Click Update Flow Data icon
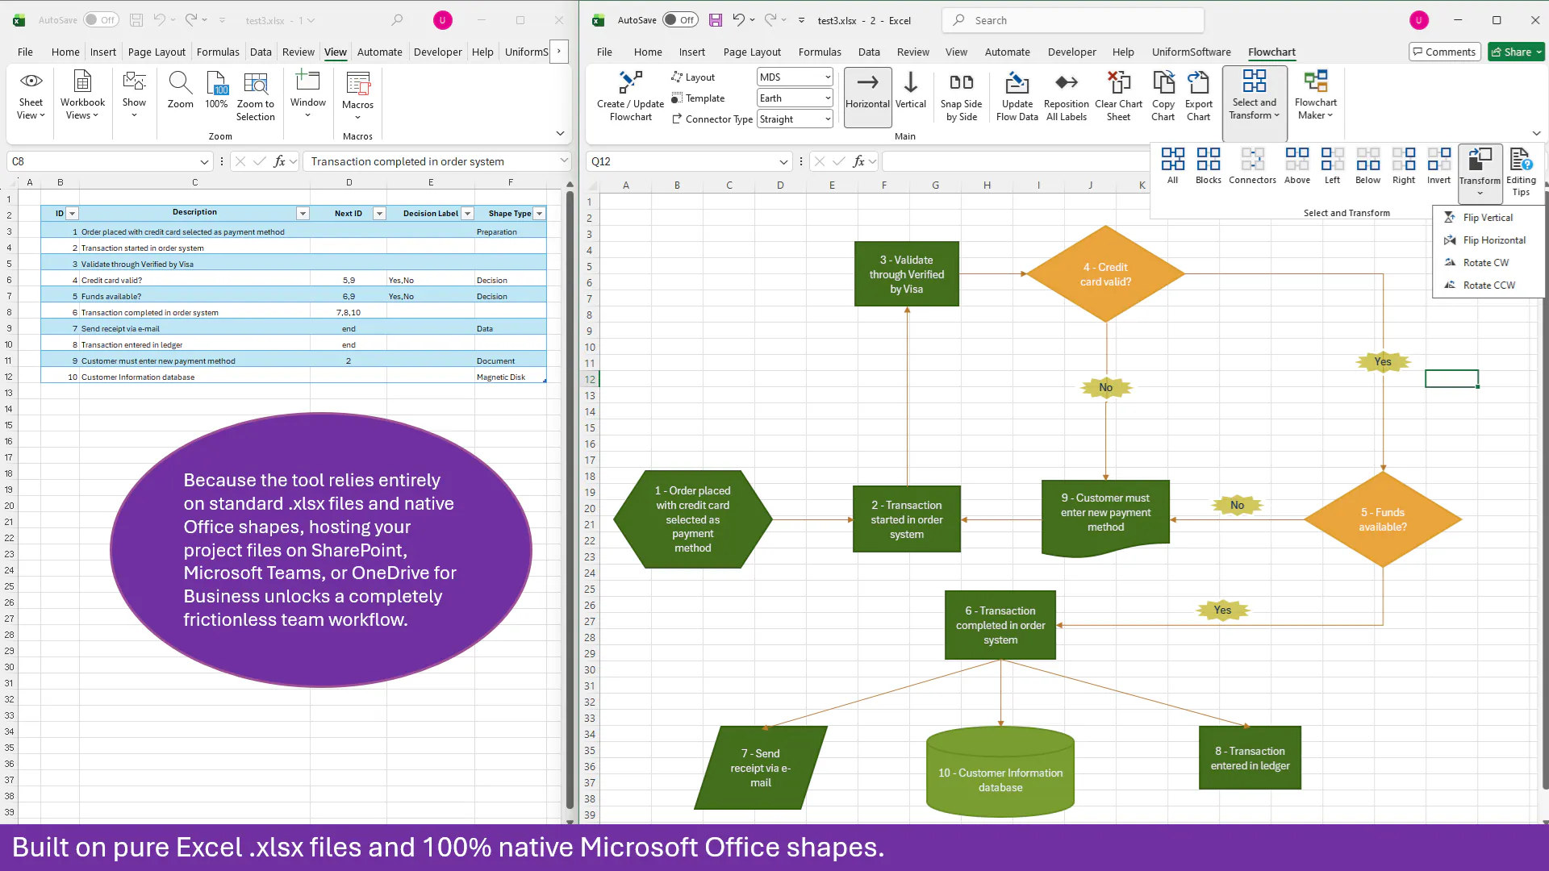This screenshot has height=871, width=1549. 1017,96
